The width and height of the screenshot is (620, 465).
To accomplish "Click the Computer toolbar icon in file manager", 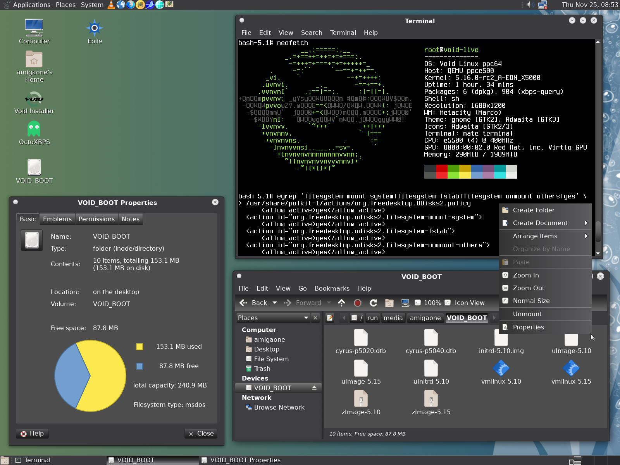I will [405, 303].
